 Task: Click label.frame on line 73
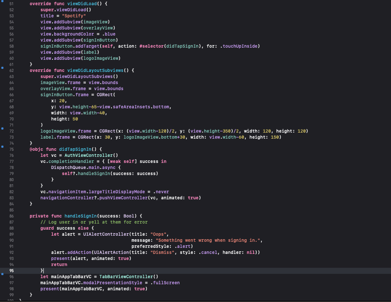tap(55, 137)
